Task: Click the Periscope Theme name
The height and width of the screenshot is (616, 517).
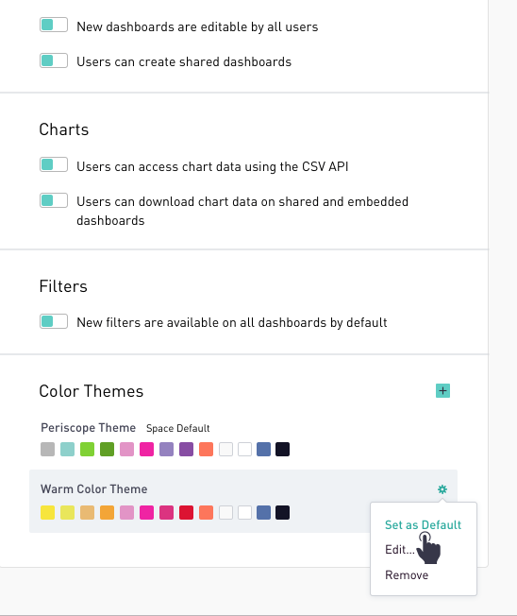Action: coord(89,427)
